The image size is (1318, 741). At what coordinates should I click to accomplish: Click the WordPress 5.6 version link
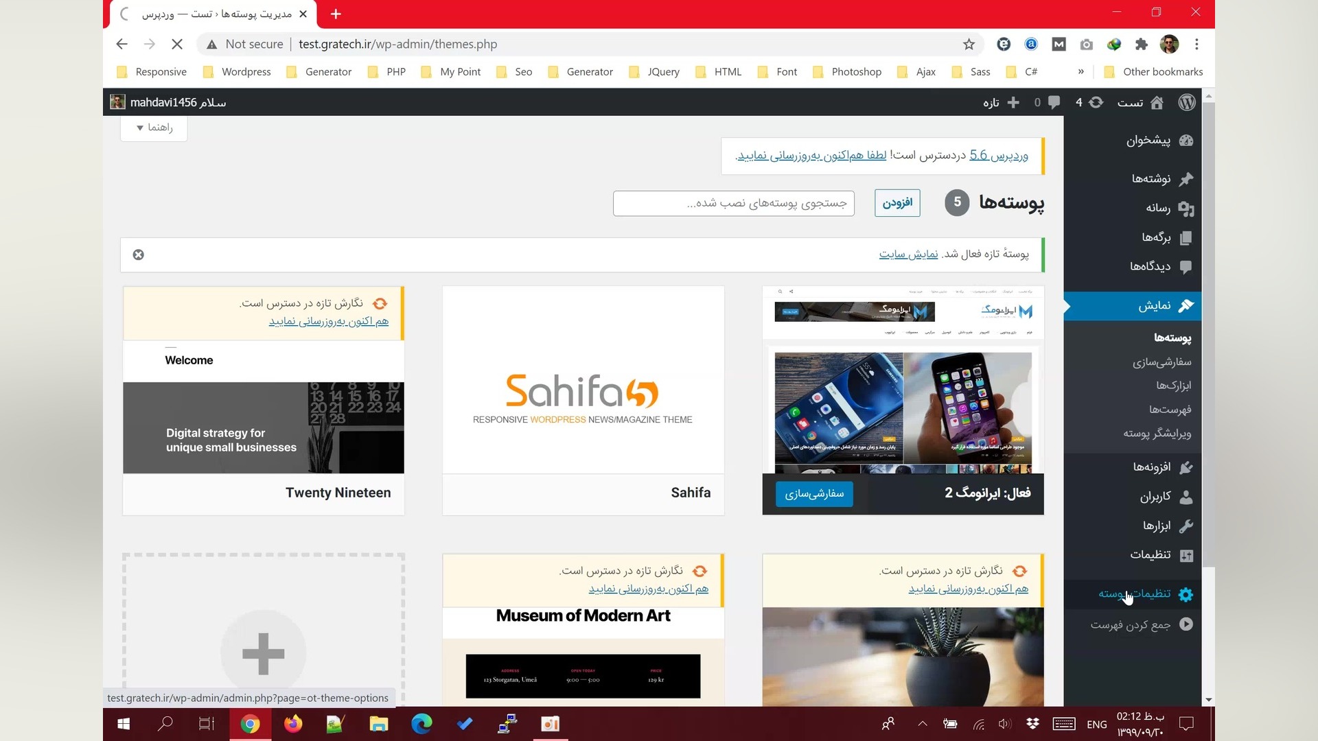(x=998, y=156)
